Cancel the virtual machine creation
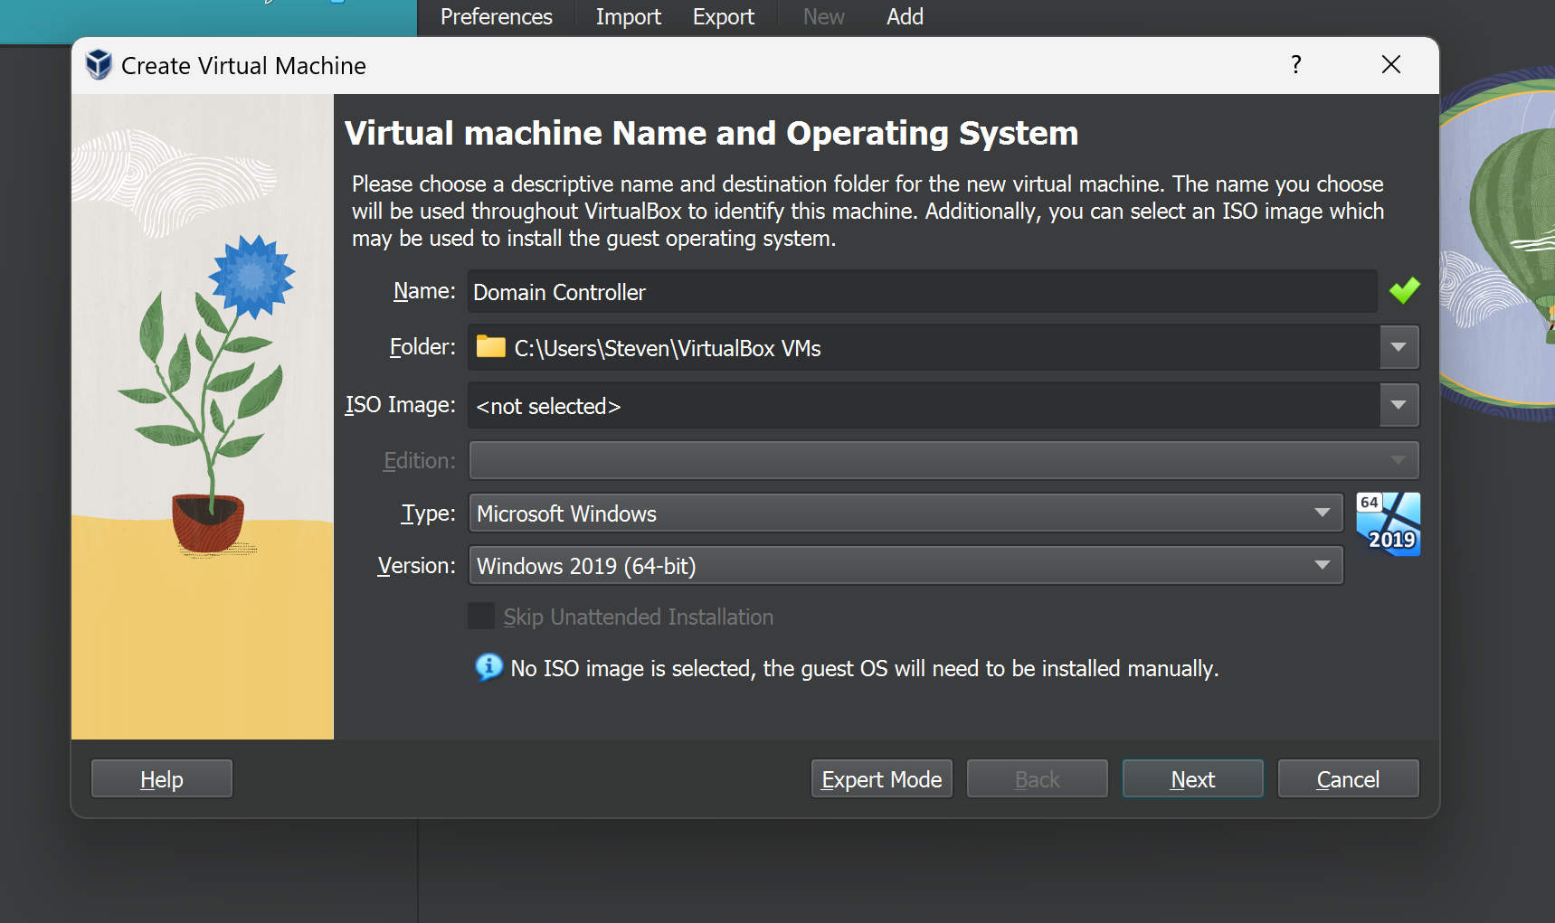This screenshot has height=923, width=1555. [1348, 778]
